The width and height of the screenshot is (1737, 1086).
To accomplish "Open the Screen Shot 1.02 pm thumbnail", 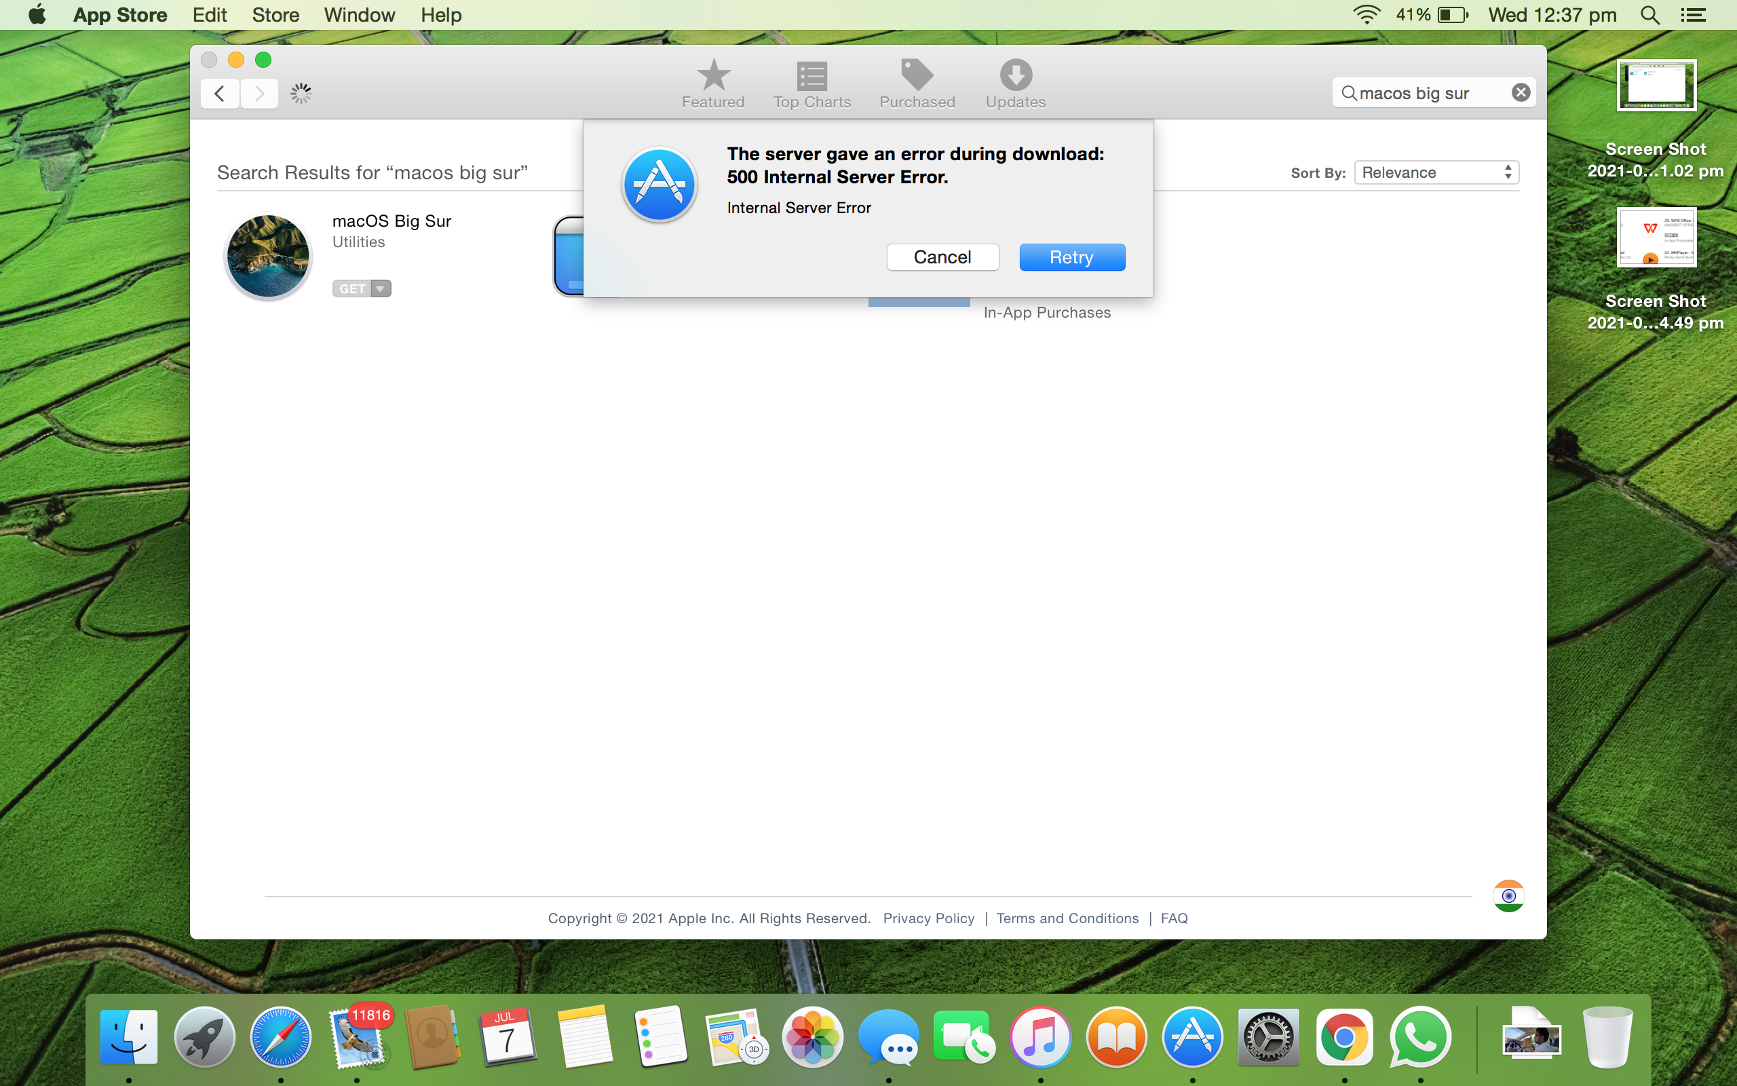I will point(1656,86).
